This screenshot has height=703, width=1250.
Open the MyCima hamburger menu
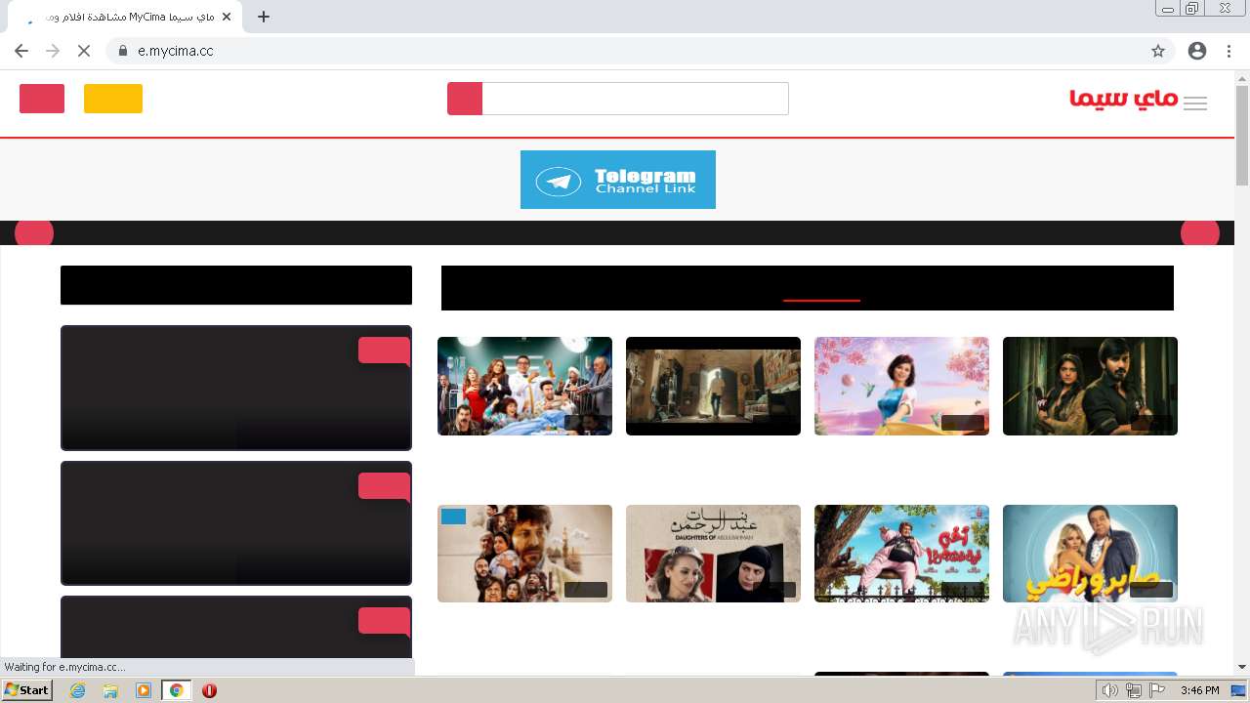pyautogui.click(x=1195, y=103)
